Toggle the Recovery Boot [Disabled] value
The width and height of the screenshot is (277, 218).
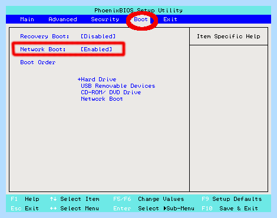(98, 37)
